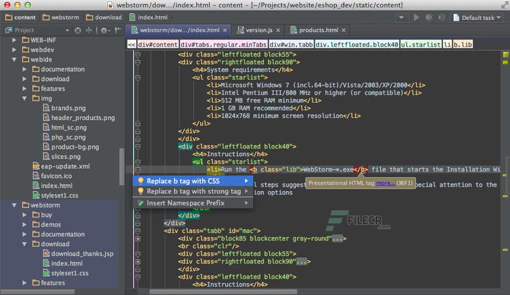The image size is (510, 295).
Task: Click the html_sc.png file icon
Action: pos(46,127)
